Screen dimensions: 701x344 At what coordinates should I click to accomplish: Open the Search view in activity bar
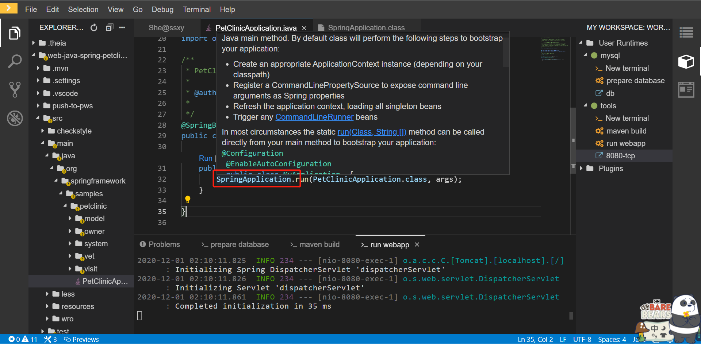(x=15, y=61)
